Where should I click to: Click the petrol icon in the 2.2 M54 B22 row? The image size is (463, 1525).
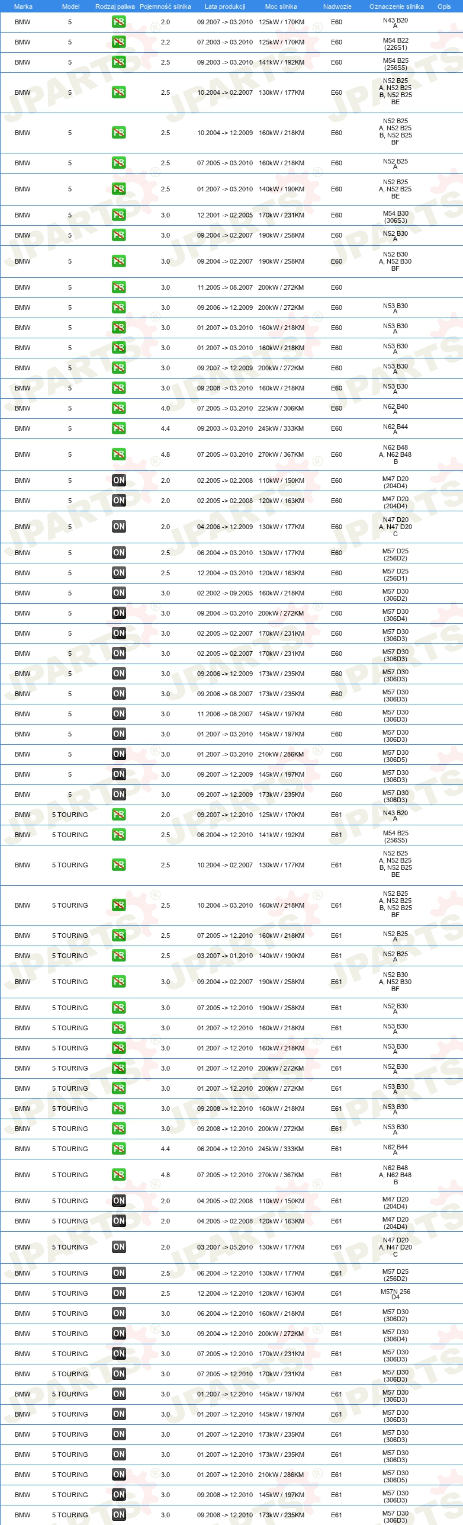click(118, 42)
